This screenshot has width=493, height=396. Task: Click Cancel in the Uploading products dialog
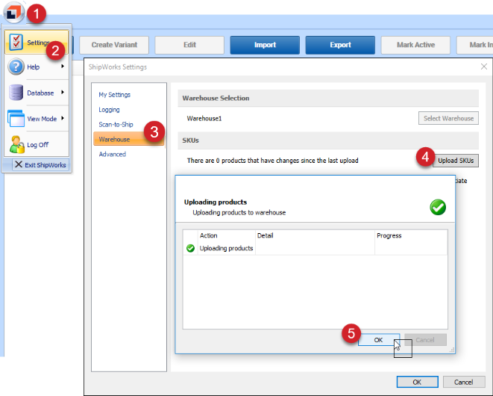(x=425, y=340)
